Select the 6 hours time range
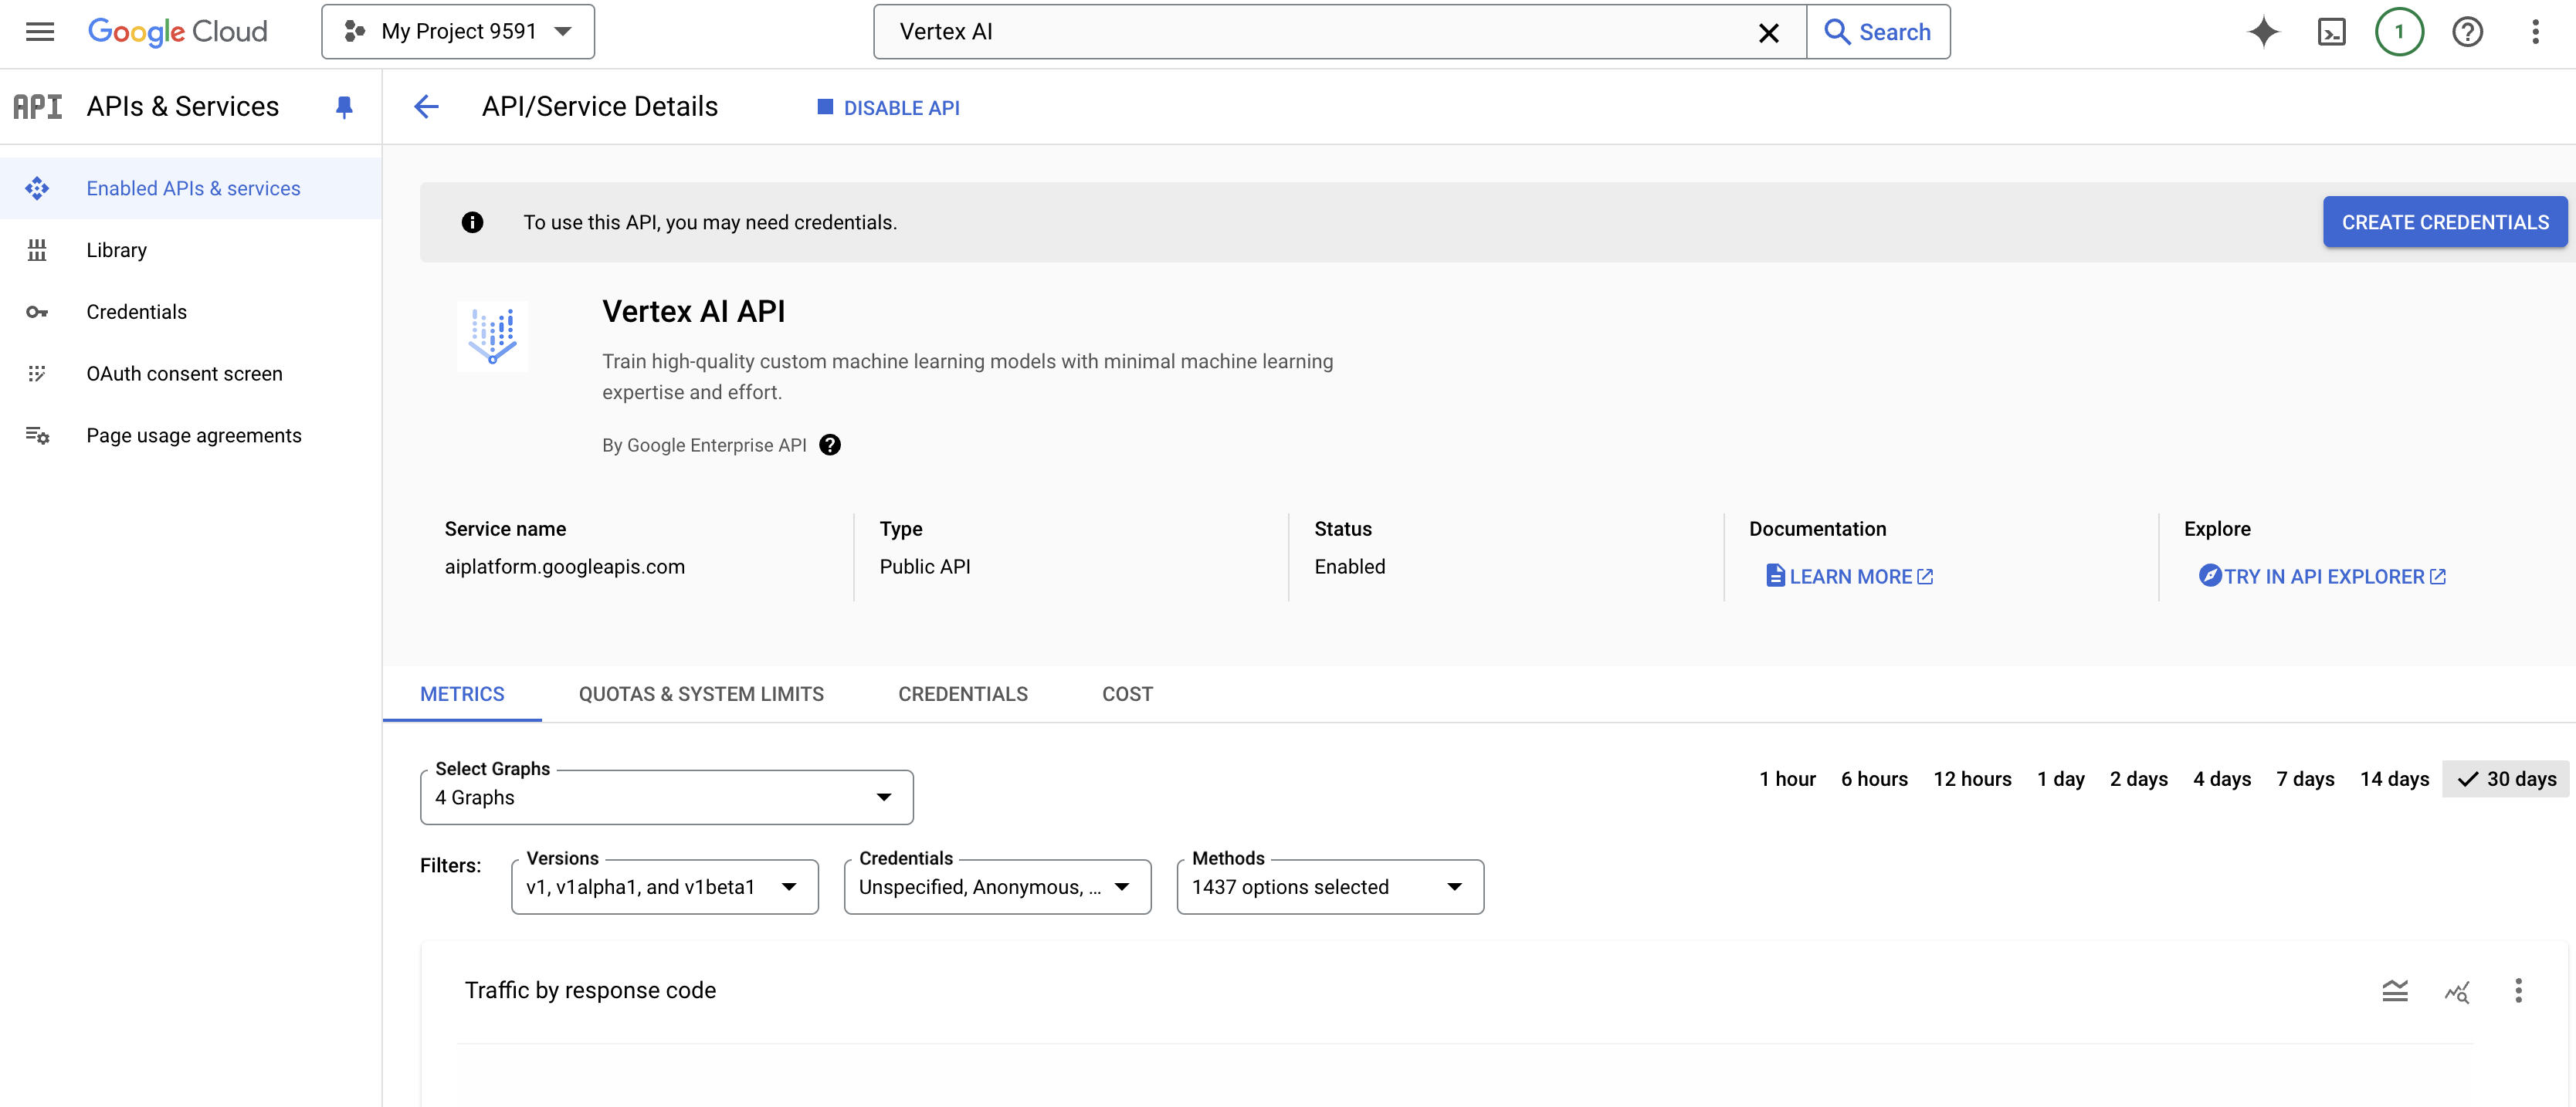Screen dimensions: 2576x1107 click(x=1874, y=779)
